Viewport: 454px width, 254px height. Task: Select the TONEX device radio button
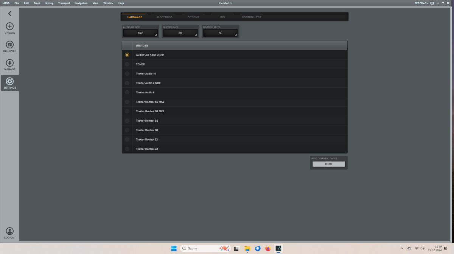tap(127, 64)
